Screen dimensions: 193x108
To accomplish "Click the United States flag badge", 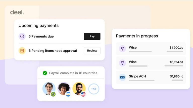I will click(83, 94).
